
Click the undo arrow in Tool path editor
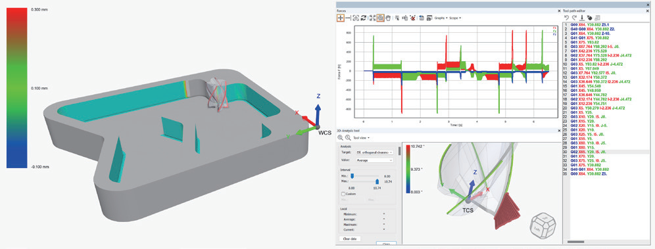click(x=566, y=18)
